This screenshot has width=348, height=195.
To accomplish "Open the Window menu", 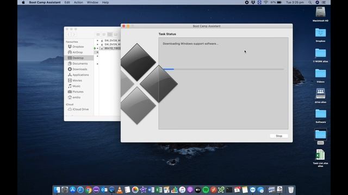I will point(92,2).
